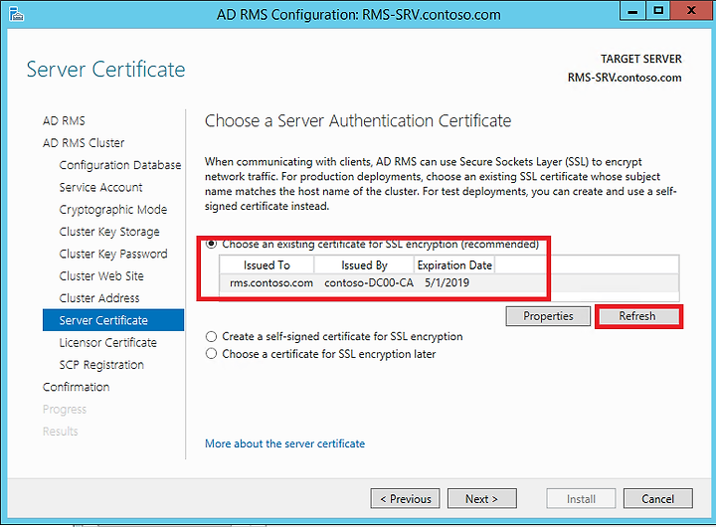Open Cluster Key Password step
Screen dimensions: 716x527
113,254
